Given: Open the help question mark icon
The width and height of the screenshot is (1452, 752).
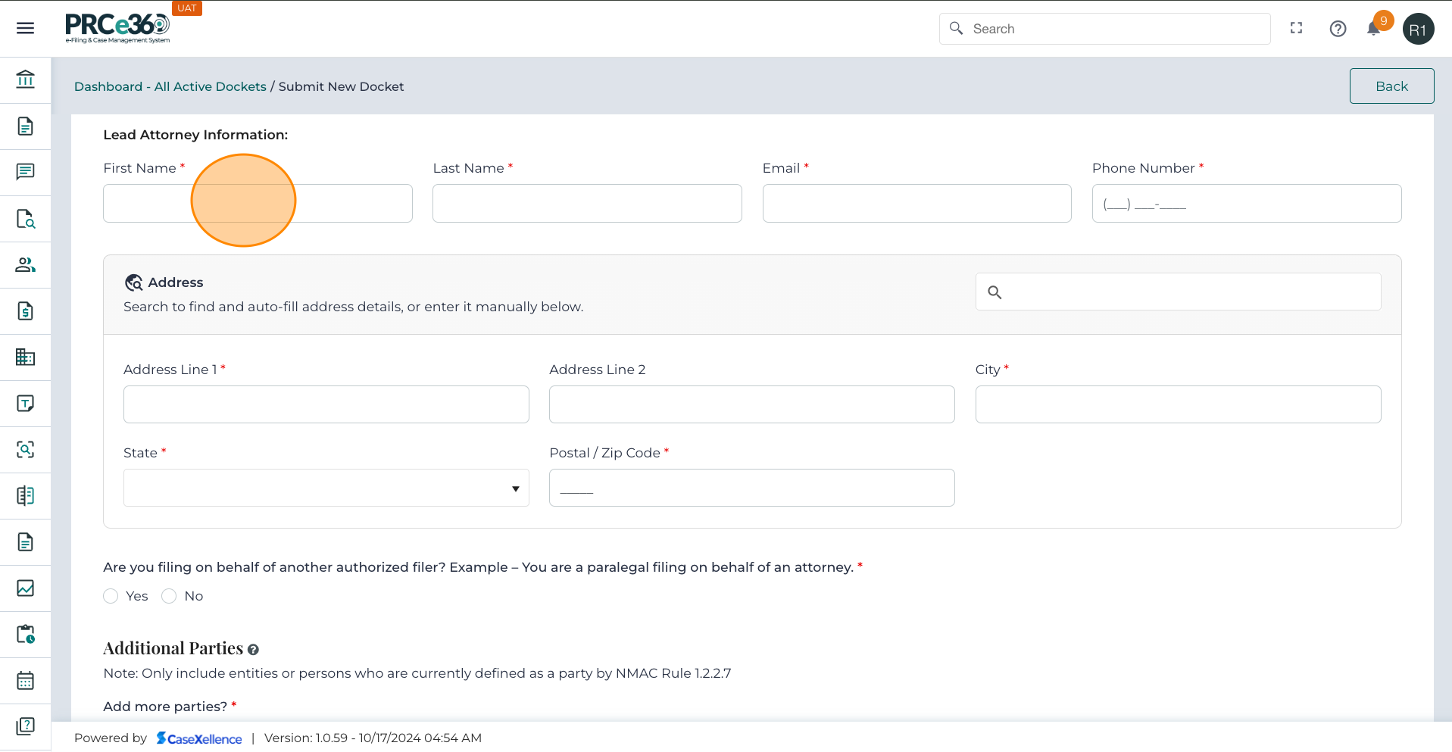Looking at the screenshot, I should pyautogui.click(x=1338, y=29).
